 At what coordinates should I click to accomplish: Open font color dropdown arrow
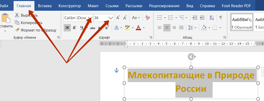(x=144, y=28)
